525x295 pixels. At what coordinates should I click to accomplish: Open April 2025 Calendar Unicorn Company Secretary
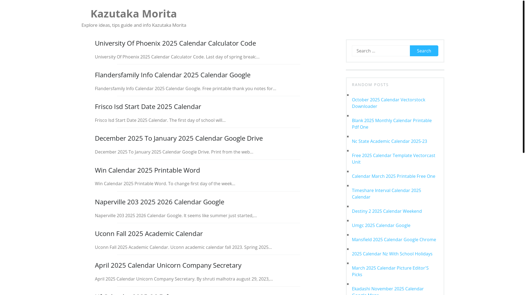coord(168,265)
